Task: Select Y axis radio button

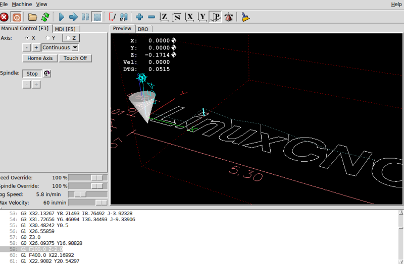Action: (x=47, y=38)
